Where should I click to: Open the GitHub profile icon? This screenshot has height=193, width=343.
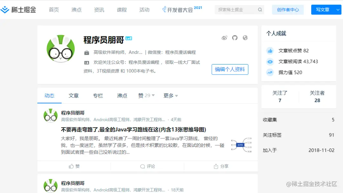[x=235, y=37]
